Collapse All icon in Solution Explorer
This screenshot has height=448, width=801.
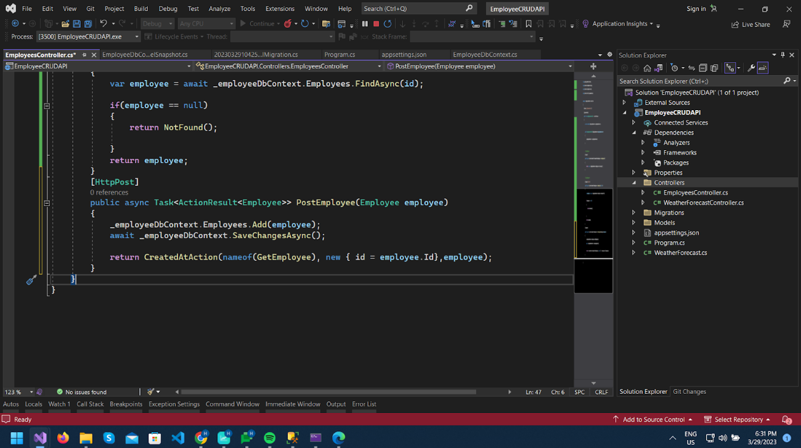click(x=703, y=68)
